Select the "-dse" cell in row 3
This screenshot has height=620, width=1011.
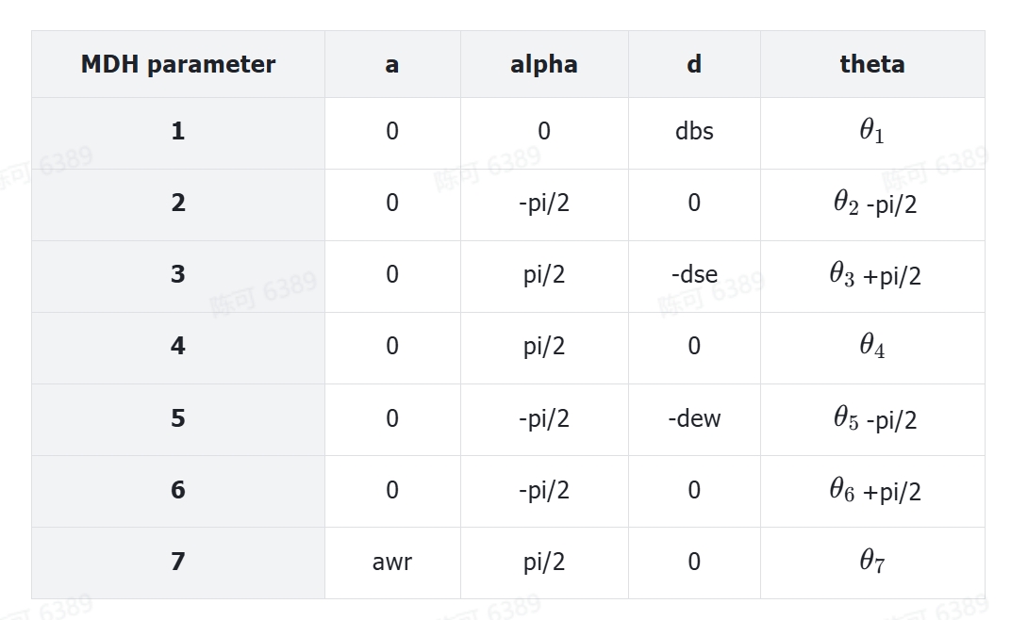coord(694,274)
